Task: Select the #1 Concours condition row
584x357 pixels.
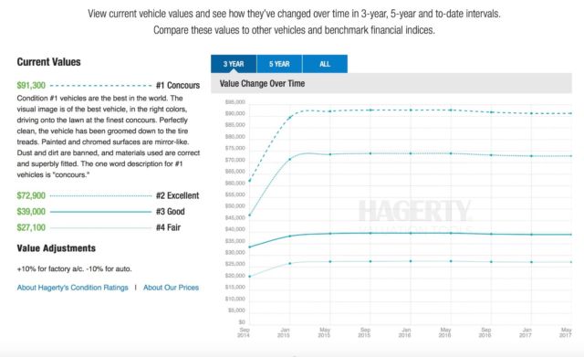Action: [x=109, y=85]
